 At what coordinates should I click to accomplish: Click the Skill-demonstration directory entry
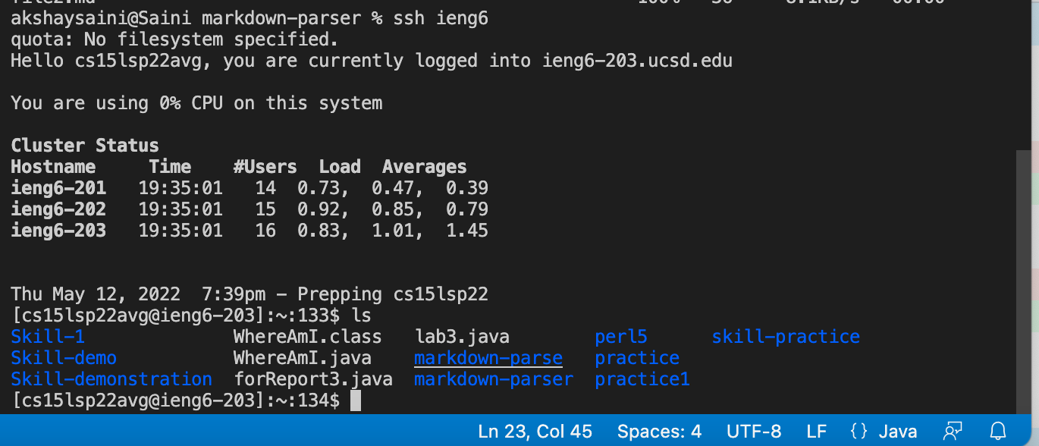pos(111,378)
